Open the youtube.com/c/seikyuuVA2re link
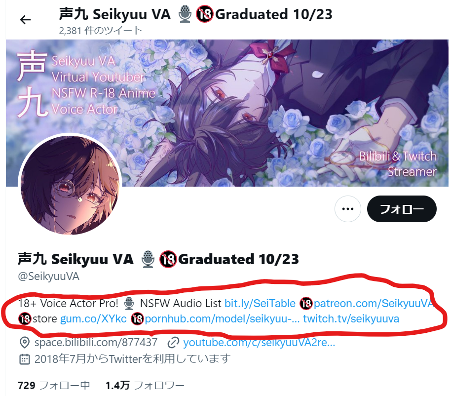This screenshot has width=450, height=396. pos(259,342)
